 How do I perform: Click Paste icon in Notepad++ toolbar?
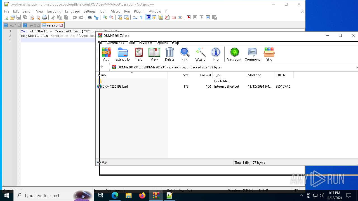tap(66, 17)
